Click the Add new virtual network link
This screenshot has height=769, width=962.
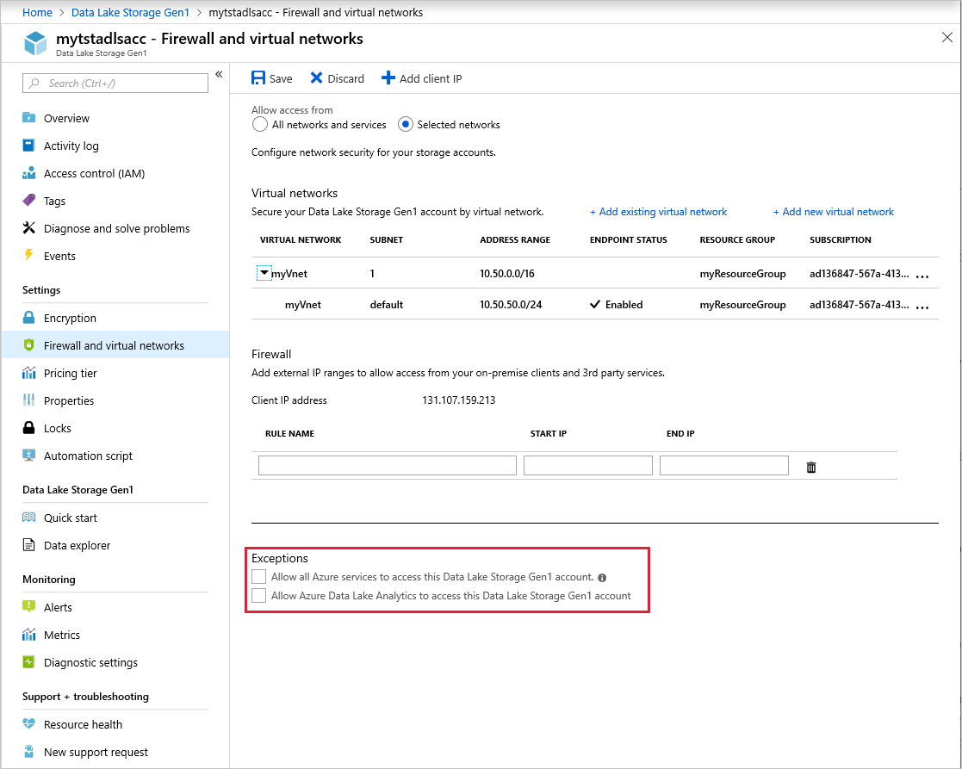pyautogui.click(x=833, y=212)
